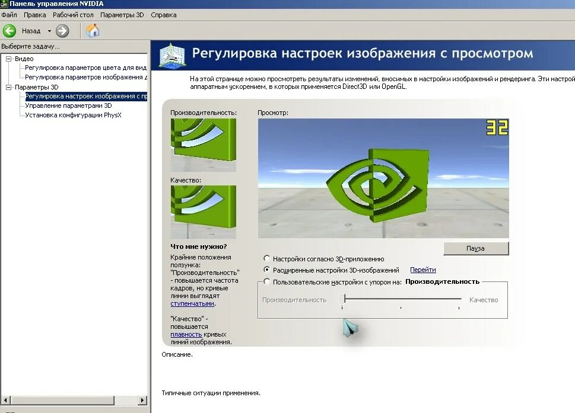Select radio button Настройки согласно 3D-приложению
This screenshot has width=575, height=413.
coord(268,259)
